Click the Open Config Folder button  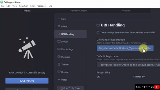70,88
